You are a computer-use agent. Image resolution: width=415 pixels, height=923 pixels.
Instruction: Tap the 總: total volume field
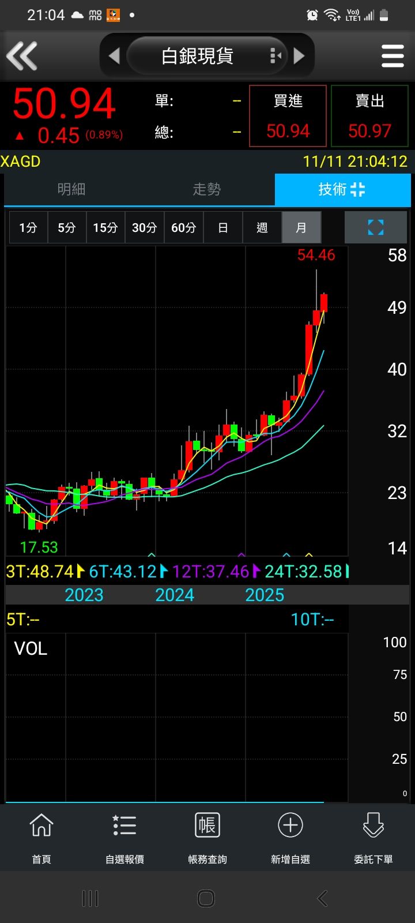click(198, 132)
